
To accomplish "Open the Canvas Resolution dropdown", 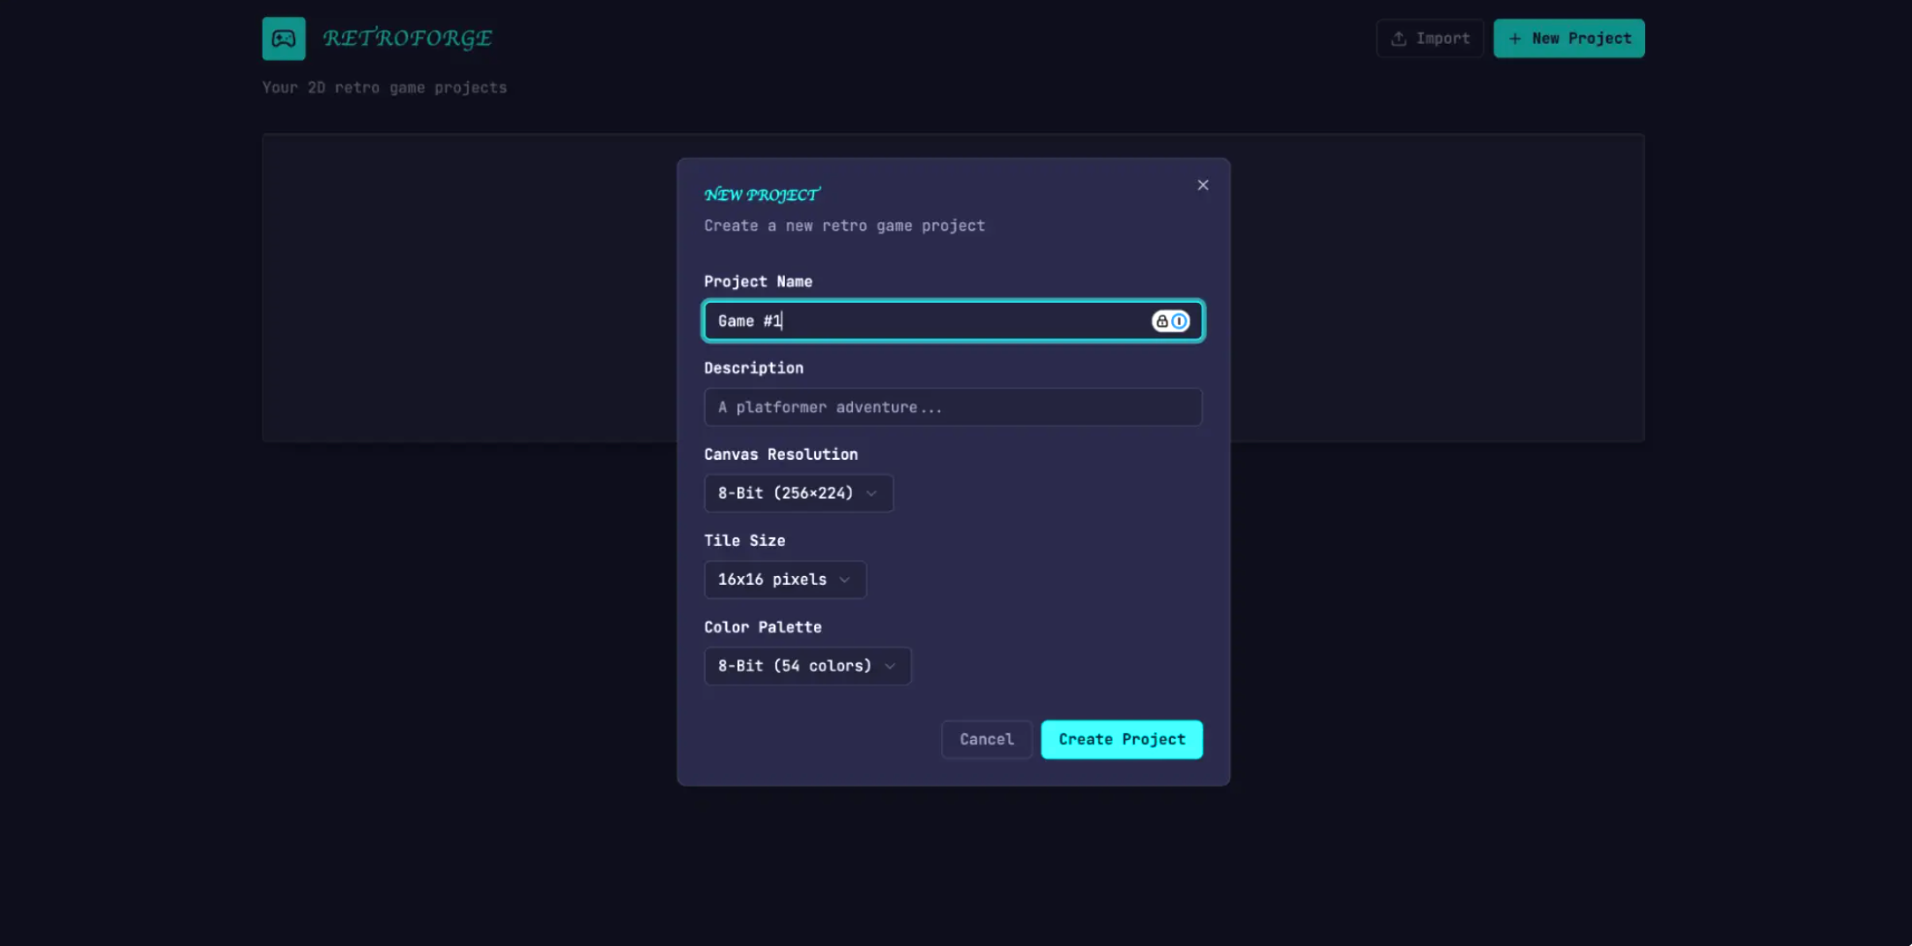I will pos(798,493).
